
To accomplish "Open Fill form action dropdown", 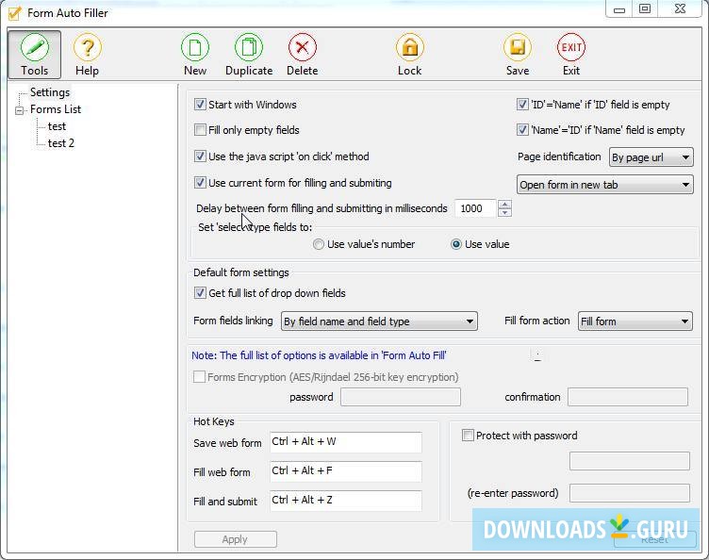I will (x=635, y=321).
